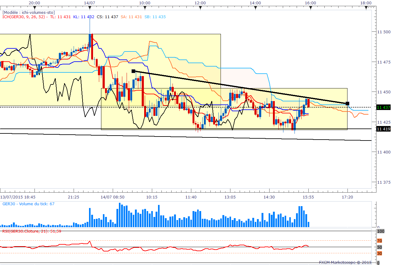Click 11 400 on the price axis

tap(384, 152)
